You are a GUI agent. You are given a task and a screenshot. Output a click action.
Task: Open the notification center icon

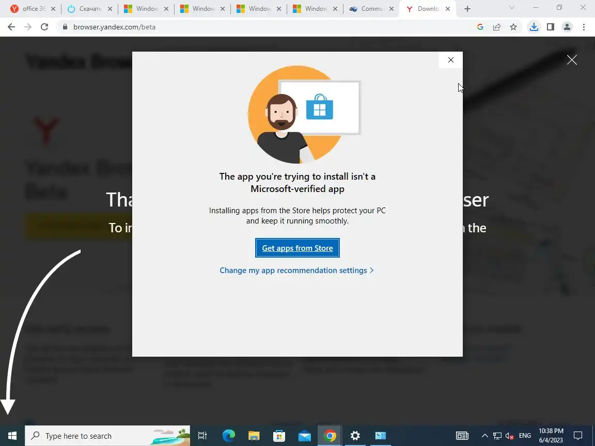pyautogui.click(x=578, y=436)
